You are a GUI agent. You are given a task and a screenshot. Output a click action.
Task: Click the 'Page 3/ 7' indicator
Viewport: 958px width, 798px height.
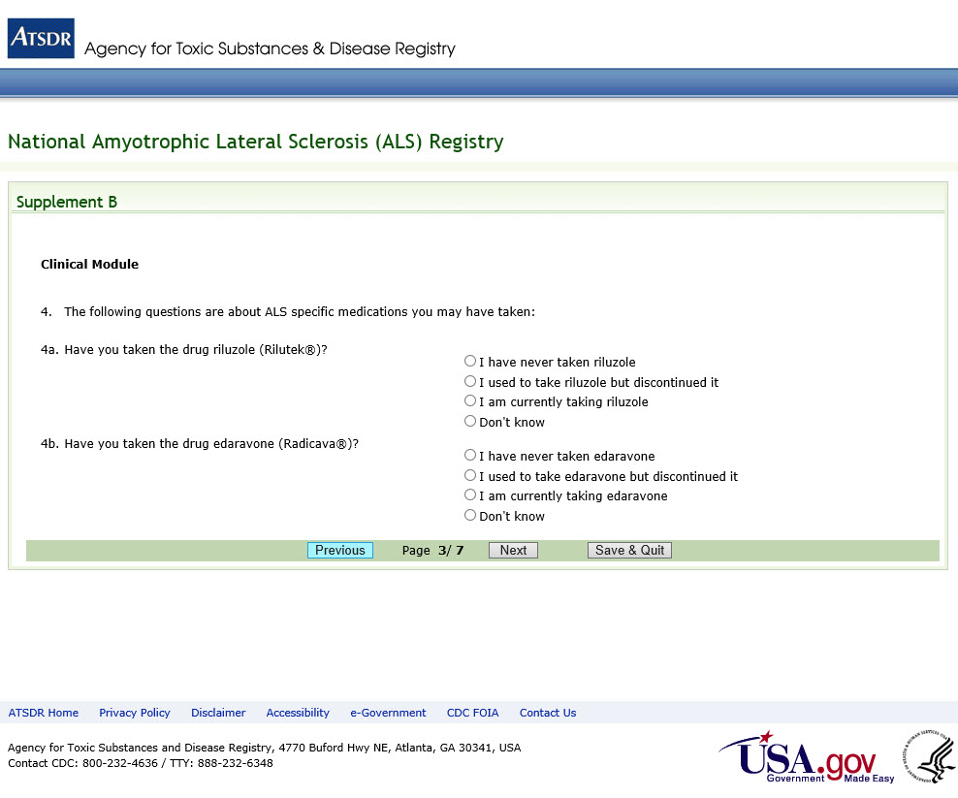432,550
